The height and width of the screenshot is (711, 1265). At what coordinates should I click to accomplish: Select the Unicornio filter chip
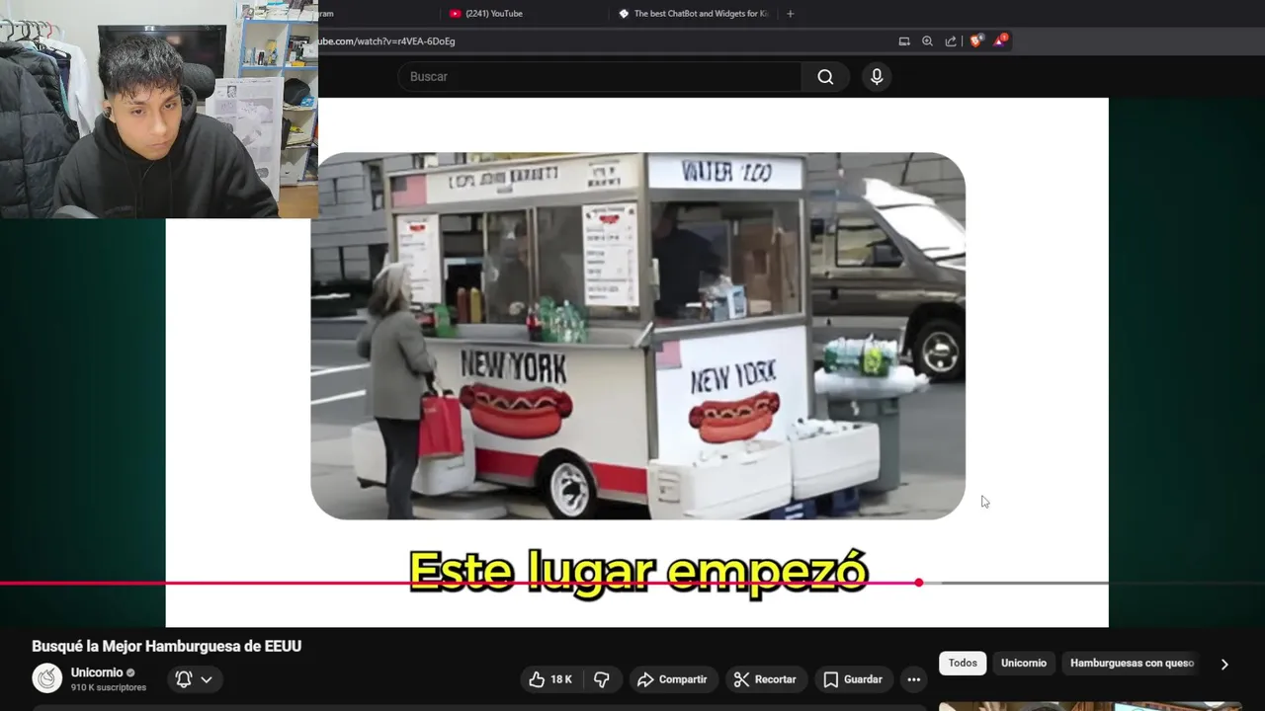(x=1024, y=663)
